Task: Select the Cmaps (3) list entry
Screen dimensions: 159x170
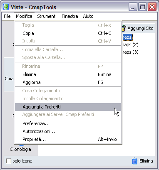Action: tap(130, 52)
